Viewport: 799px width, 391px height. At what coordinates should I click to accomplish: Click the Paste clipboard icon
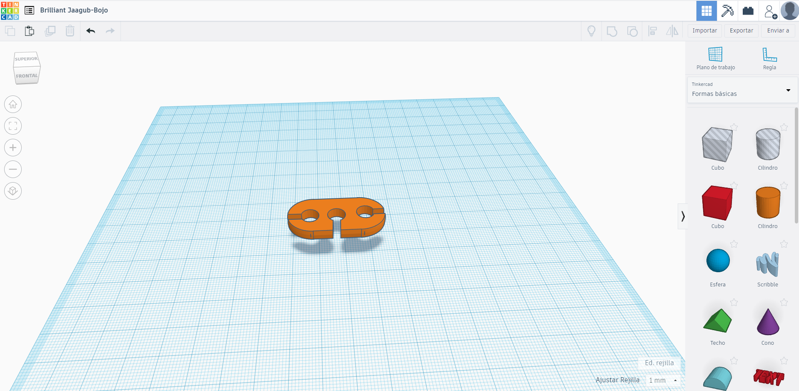pyautogui.click(x=29, y=31)
